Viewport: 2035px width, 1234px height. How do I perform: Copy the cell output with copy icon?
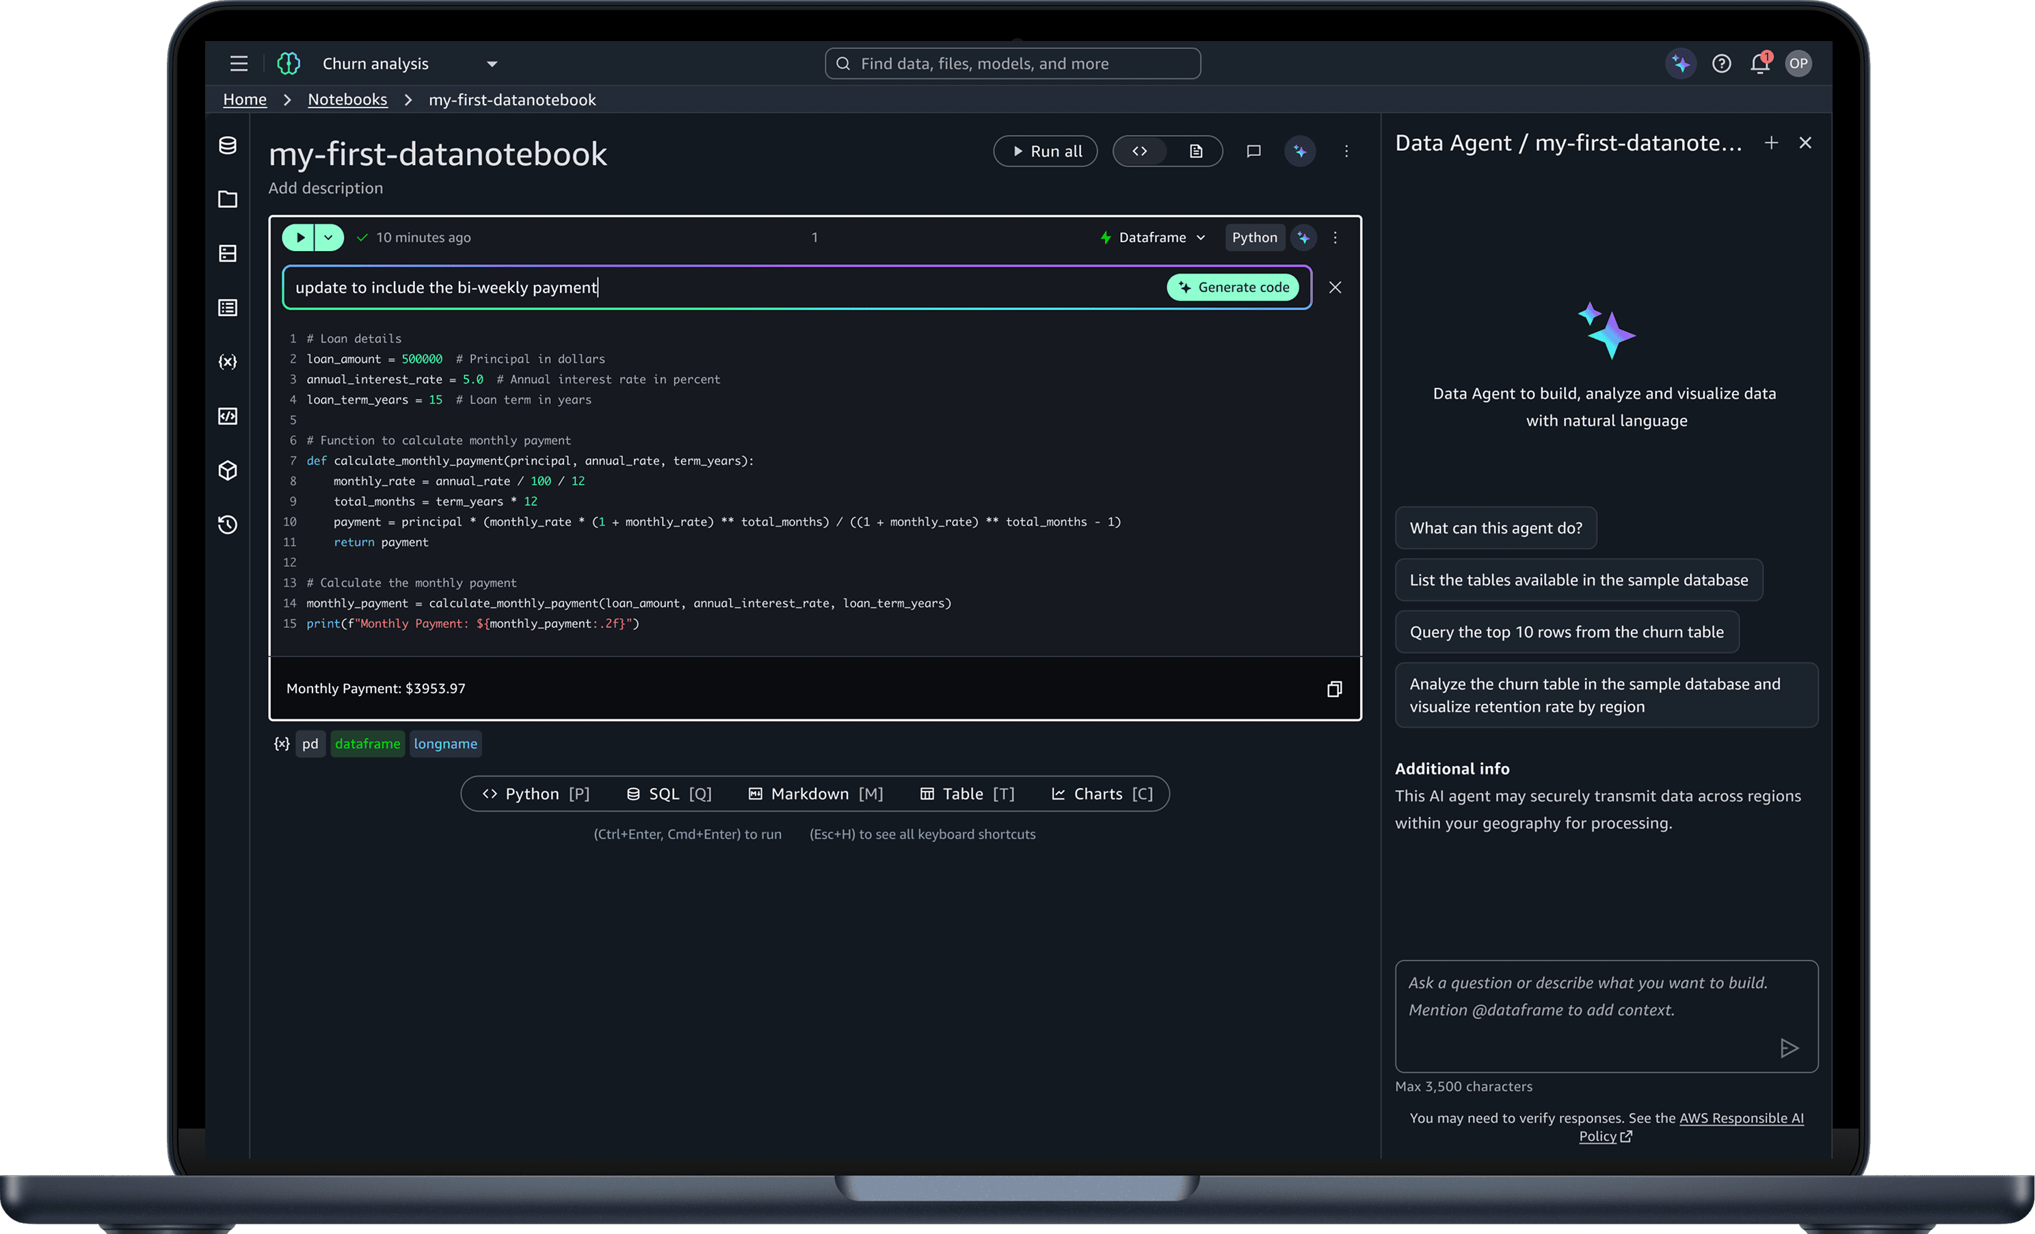pyautogui.click(x=1335, y=689)
